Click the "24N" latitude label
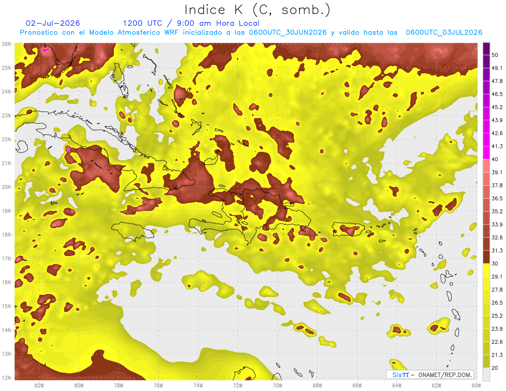Image resolution: width=506 pixels, height=391 pixels. (6, 92)
